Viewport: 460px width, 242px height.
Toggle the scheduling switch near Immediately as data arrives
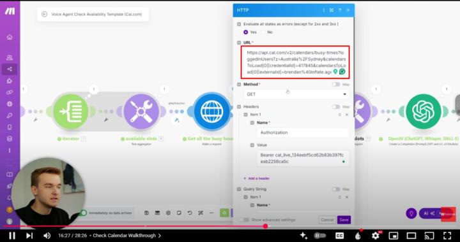(x=84, y=213)
